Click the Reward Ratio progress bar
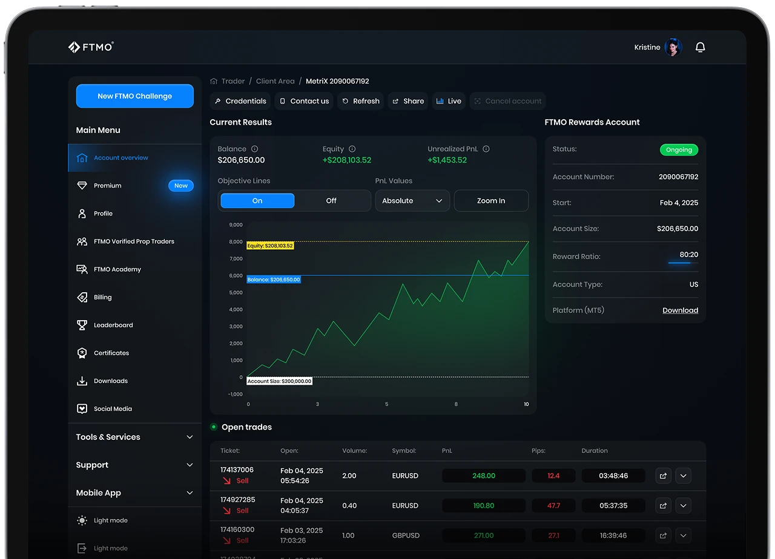 679,263
